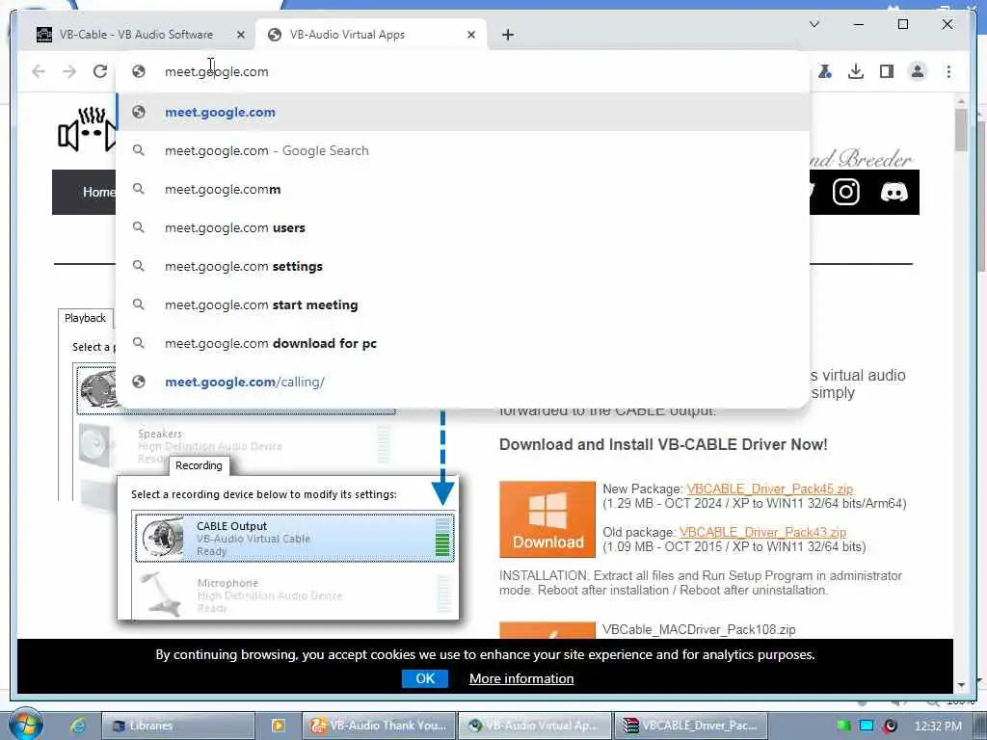Pick the 'meet.google.comm' suggestion
This screenshot has width=987, height=740.
463,189
